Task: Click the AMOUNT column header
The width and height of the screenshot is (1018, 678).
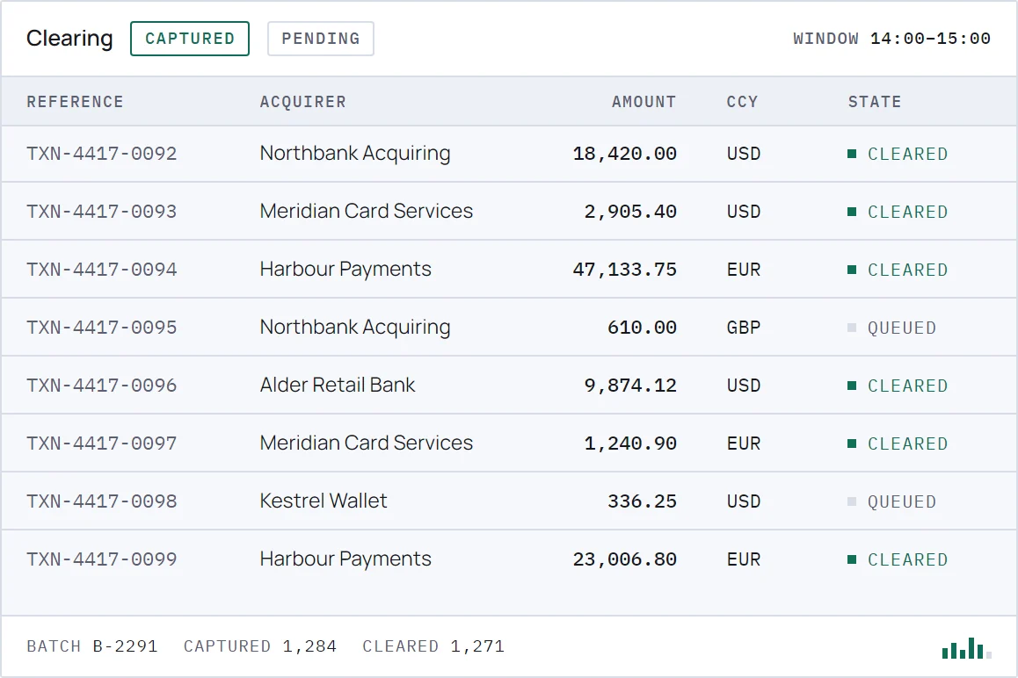Action: coord(644,102)
